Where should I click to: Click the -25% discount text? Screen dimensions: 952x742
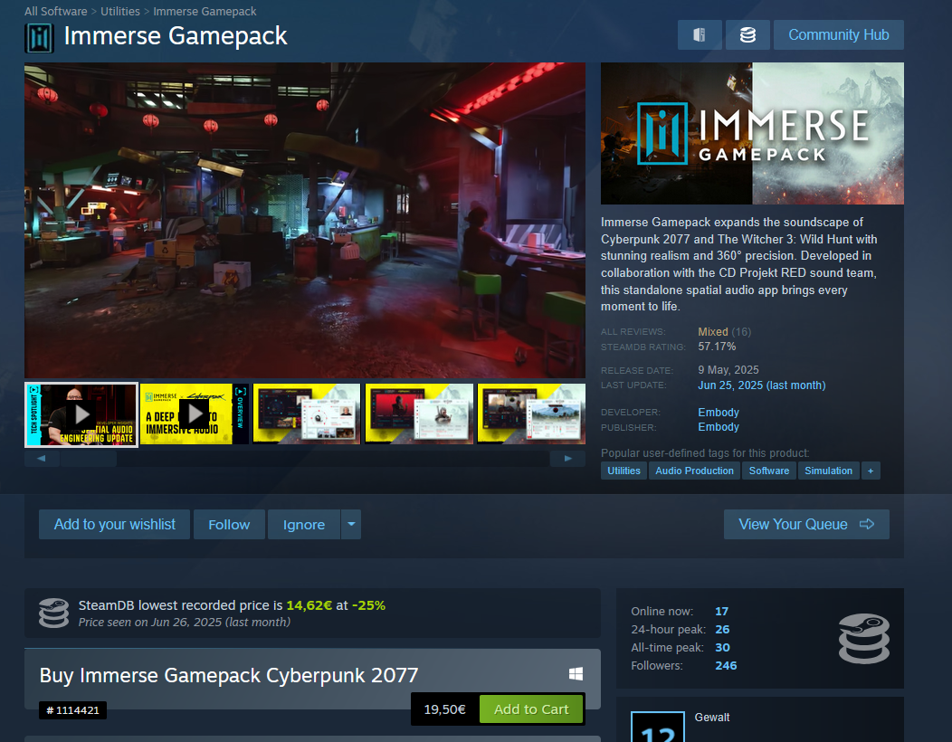(368, 605)
